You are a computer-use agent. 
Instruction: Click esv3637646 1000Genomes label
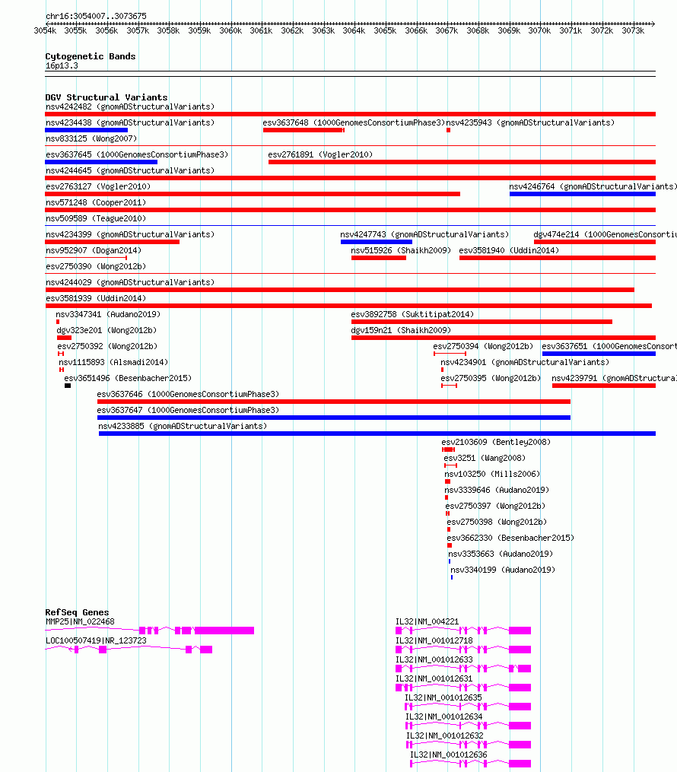point(188,395)
